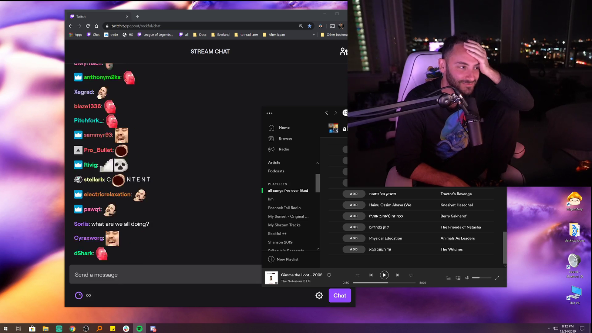Toggle repeat in Spotify
Screen dimensions: 592x333
coord(411,275)
